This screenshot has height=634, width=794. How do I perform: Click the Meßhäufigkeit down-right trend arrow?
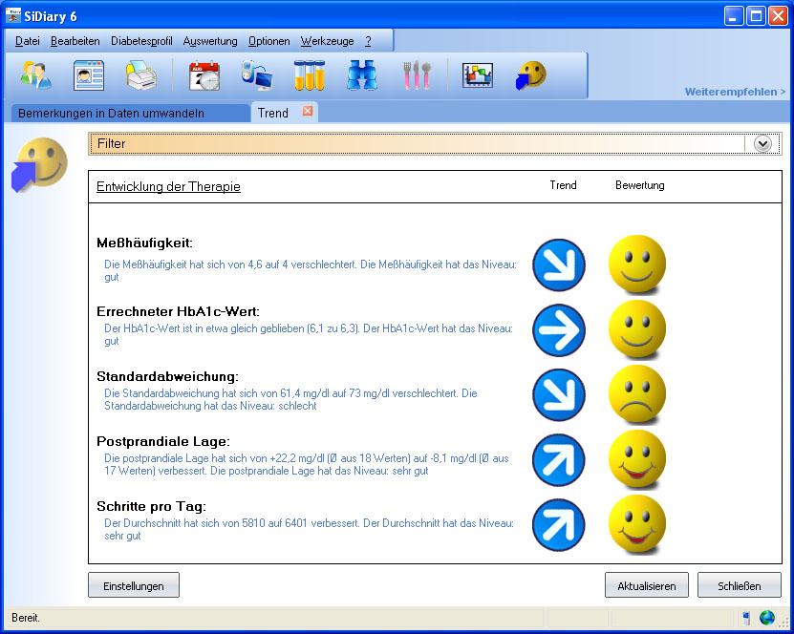[559, 264]
